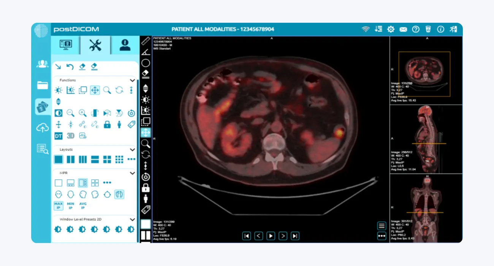Expand the Window Level Presets 2D section
Screen dimensions: 494x266
133,219
